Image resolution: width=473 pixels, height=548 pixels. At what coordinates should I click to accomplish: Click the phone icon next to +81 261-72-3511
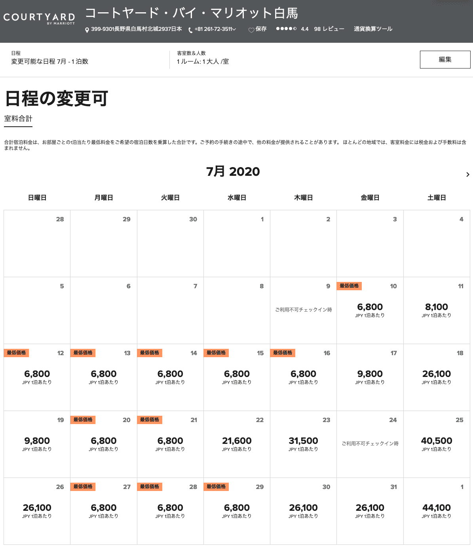click(190, 30)
